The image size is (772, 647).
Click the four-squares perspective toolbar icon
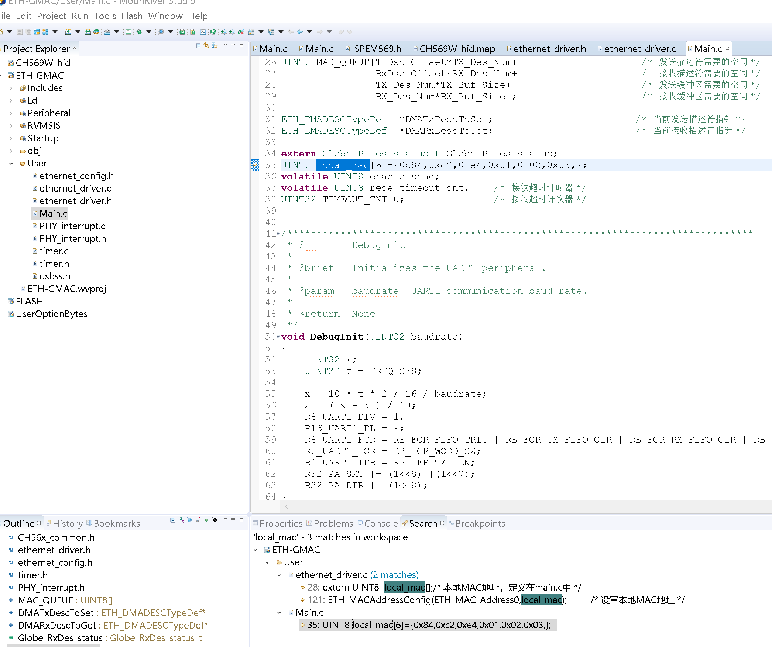[45, 32]
